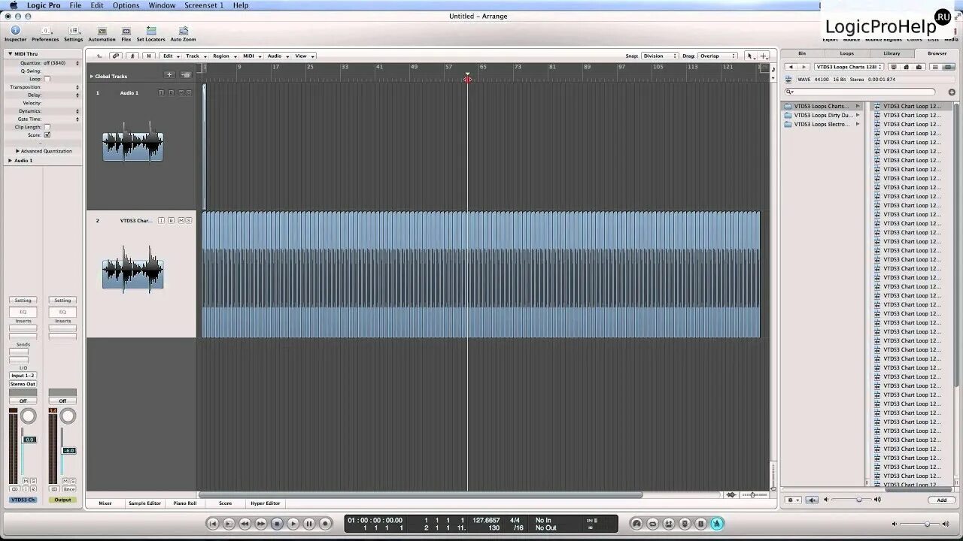
Task: Toggle input monitoring on the Audio 1 track
Action: (x=161, y=92)
